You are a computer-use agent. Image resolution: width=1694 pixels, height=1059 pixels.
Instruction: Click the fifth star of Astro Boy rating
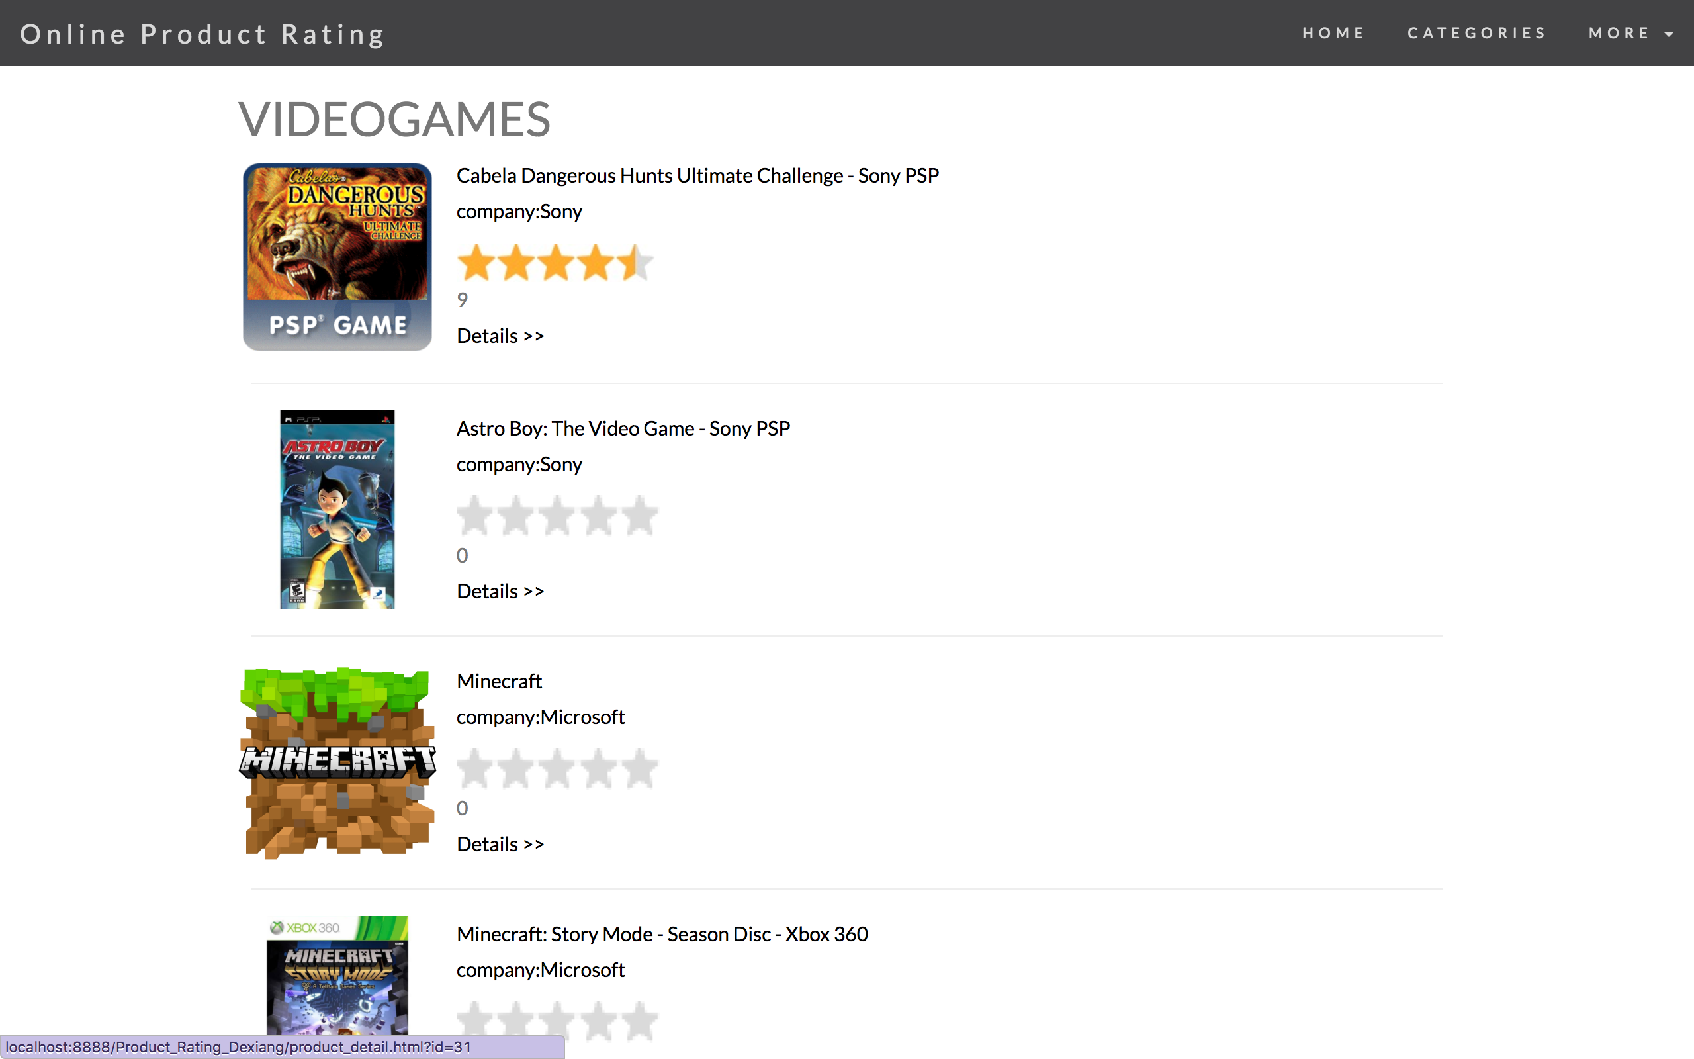(x=640, y=516)
